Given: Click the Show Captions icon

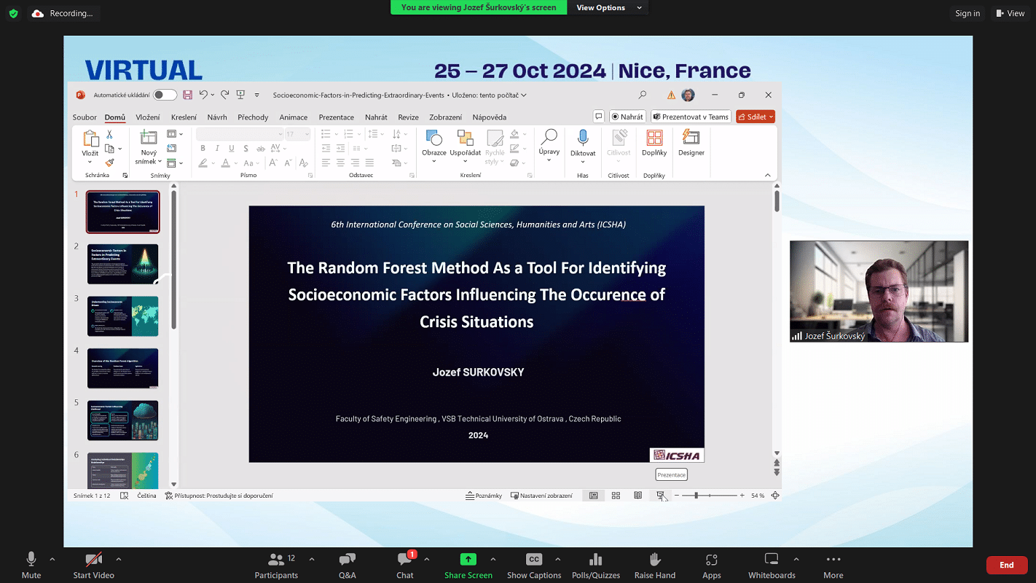Looking at the screenshot, I should (533, 560).
